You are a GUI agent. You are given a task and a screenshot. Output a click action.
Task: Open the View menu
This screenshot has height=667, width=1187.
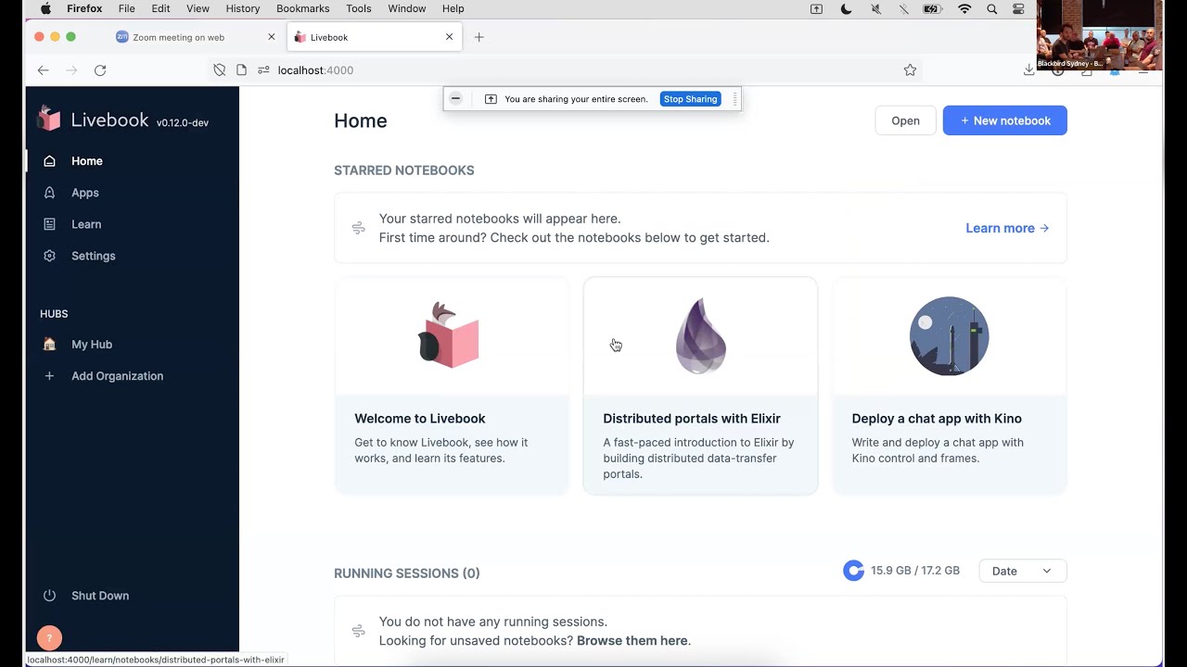[198, 8]
